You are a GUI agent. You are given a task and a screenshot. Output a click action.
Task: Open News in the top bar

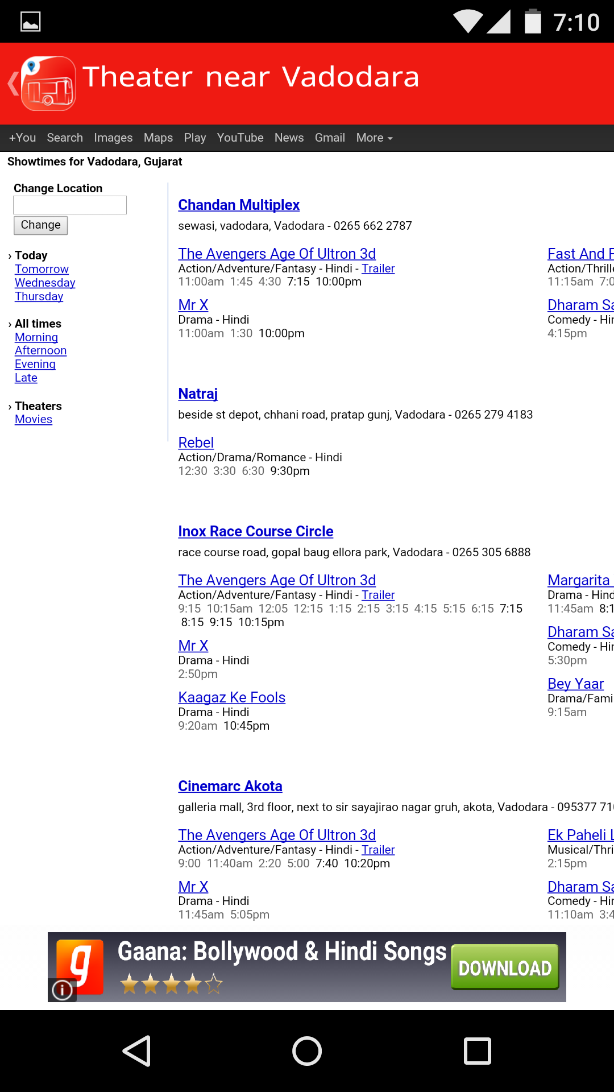point(289,138)
